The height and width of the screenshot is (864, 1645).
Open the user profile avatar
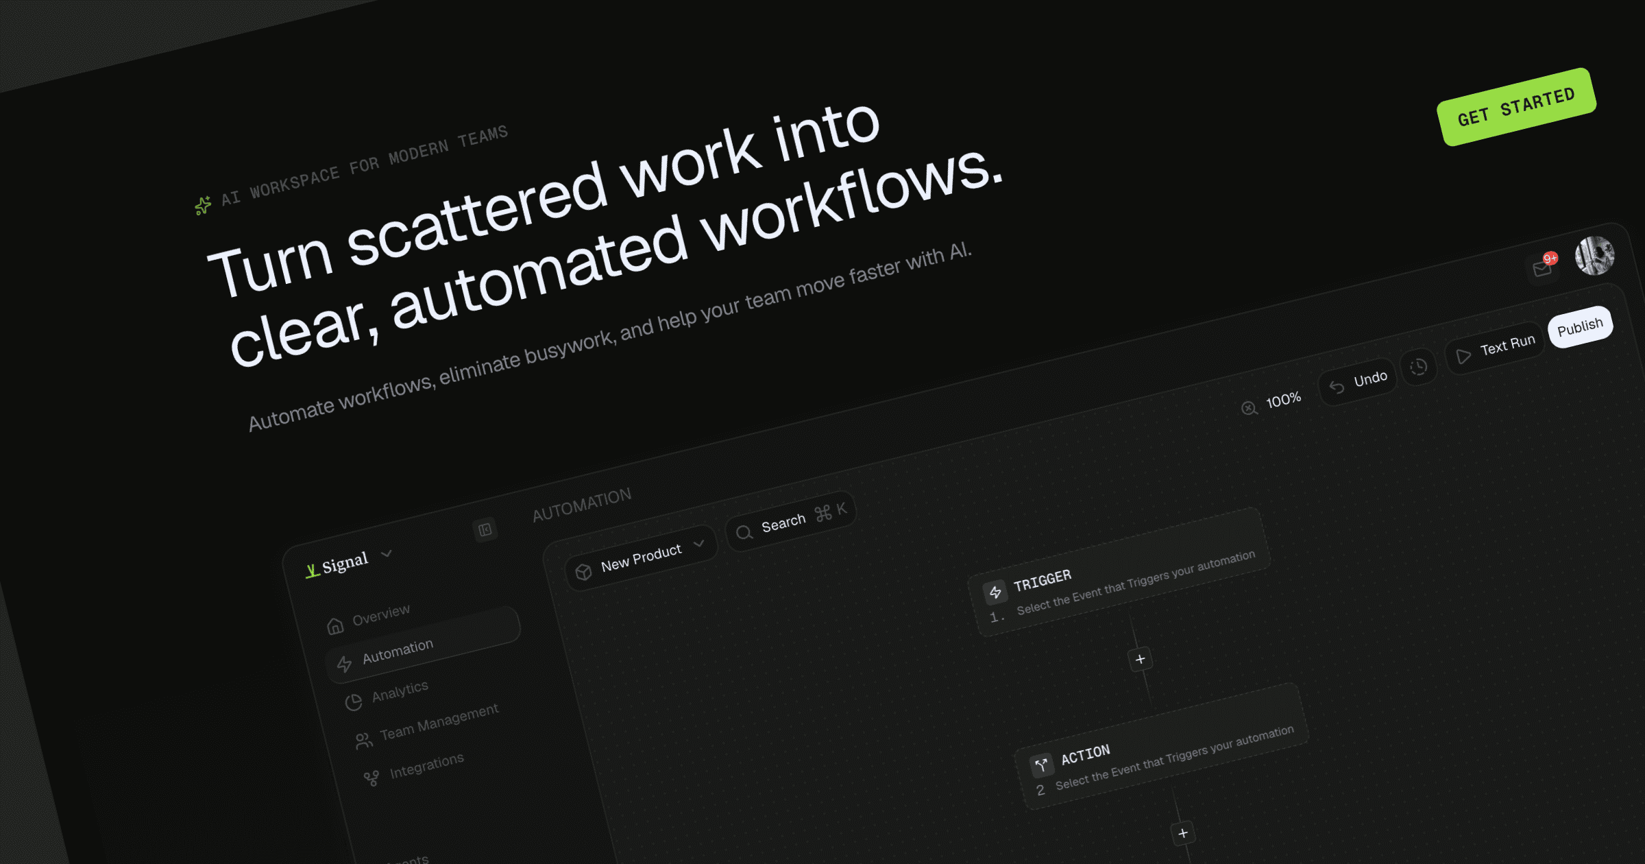tap(1594, 256)
